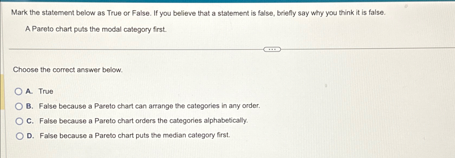Select the radio button for option A

point(19,92)
